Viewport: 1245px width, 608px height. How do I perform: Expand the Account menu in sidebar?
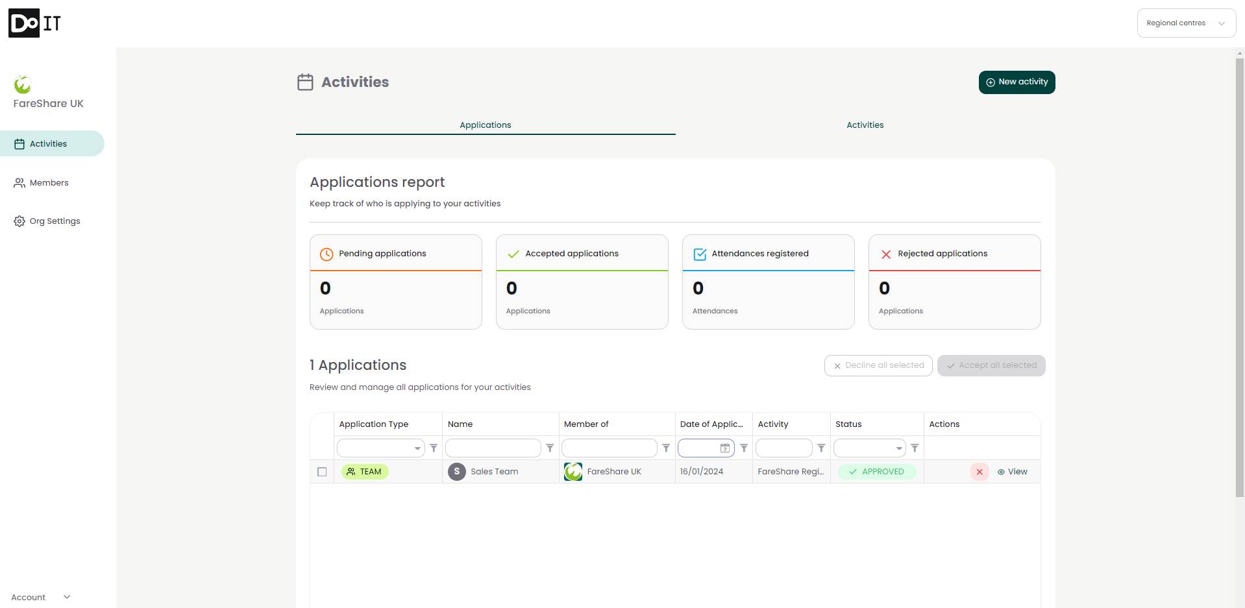pos(40,597)
